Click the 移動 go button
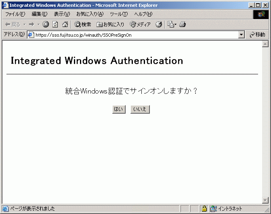 pos(257,35)
